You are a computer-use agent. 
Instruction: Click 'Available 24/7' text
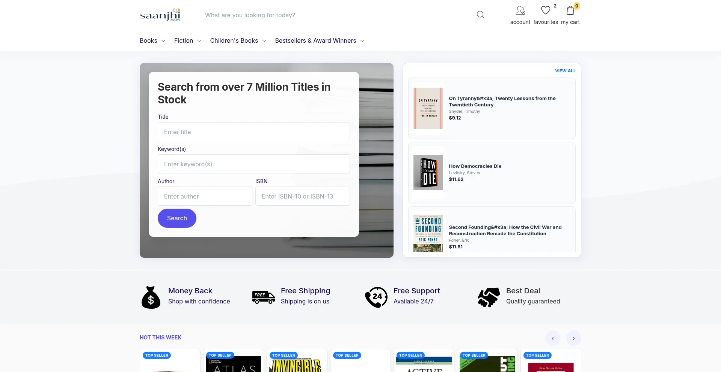[413, 302]
